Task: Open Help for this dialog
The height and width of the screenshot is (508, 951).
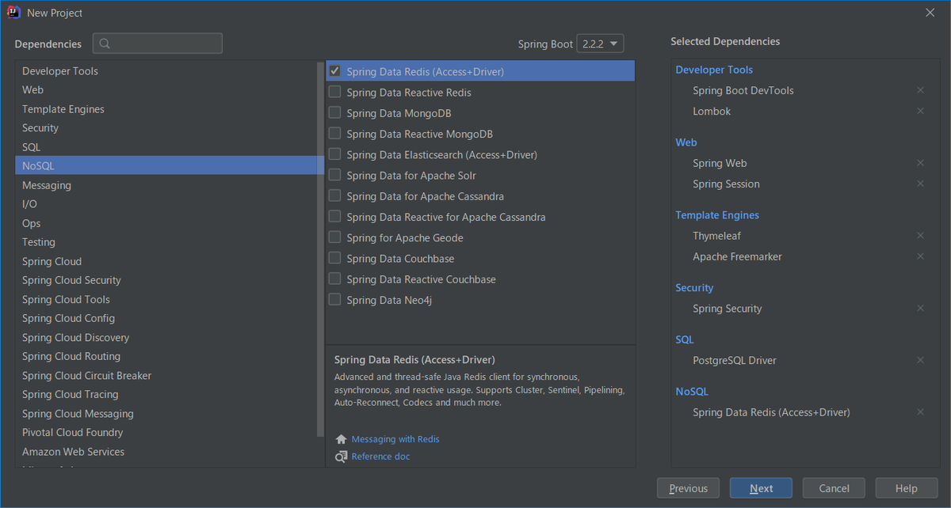Action: pos(906,488)
